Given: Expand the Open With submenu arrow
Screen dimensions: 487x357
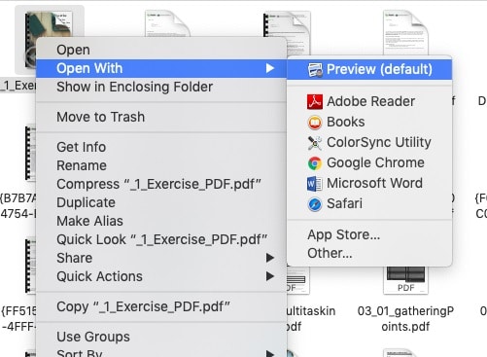Looking at the screenshot, I should tap(270, 68).
